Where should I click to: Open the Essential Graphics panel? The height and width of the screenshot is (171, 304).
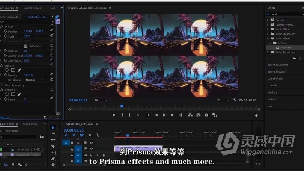[x=278, y=65]
